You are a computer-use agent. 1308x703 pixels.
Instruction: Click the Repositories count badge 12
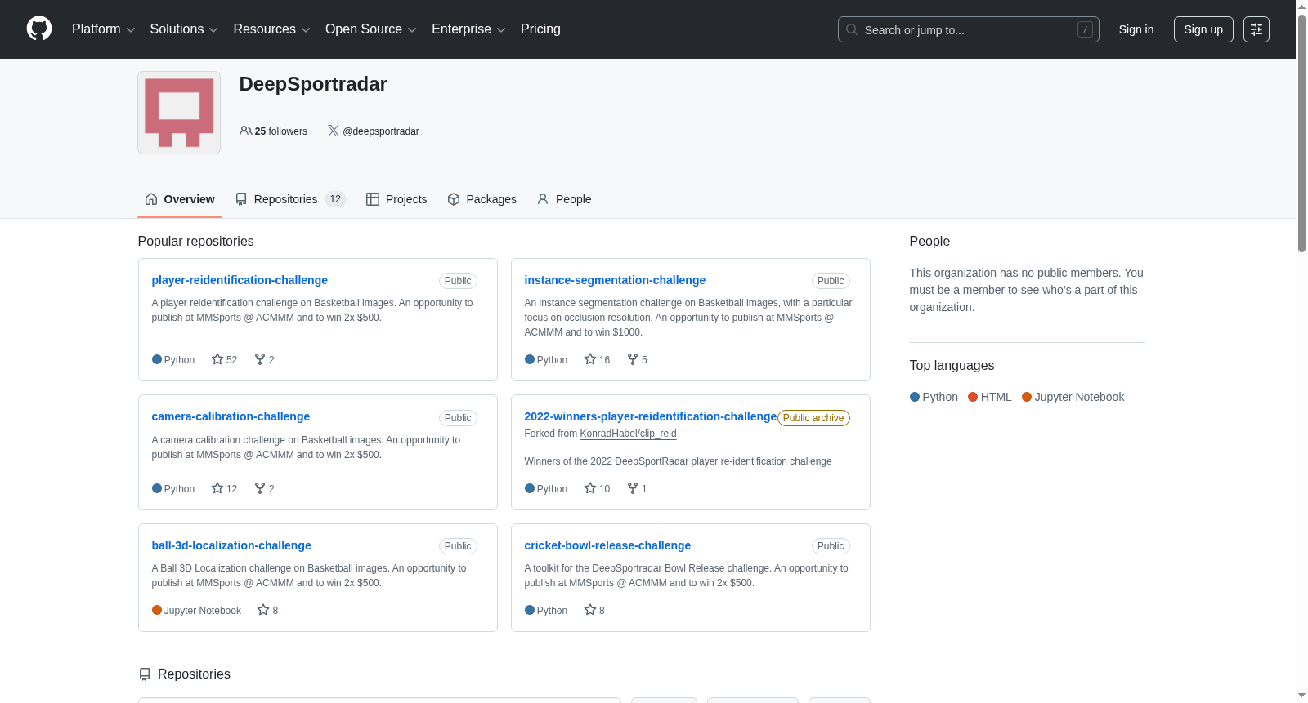point(335,199)
